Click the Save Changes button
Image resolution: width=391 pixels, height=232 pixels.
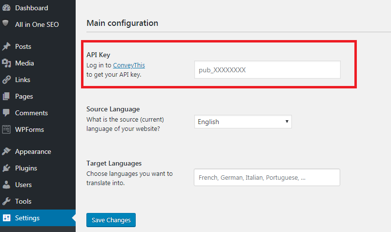click(x=111, y=220)
